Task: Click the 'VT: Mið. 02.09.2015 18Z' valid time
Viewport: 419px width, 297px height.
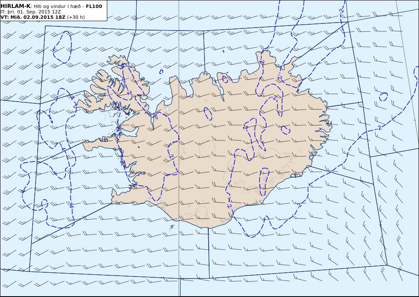Action: (x=33, y=17)
